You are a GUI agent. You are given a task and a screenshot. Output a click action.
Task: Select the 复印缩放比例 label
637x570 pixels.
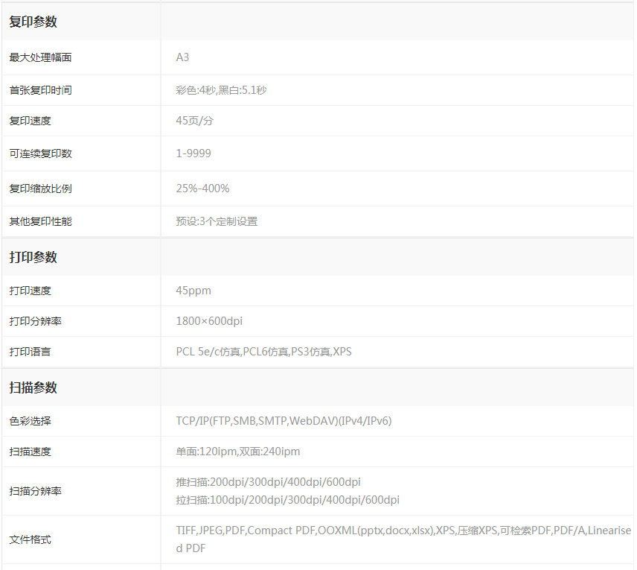(x=40, y=189)
